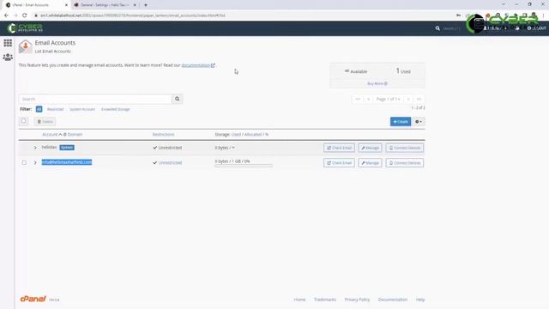Expand the highlighted info@ email account row
Viewport: 549px width, 309px height.
pos(35,162)
